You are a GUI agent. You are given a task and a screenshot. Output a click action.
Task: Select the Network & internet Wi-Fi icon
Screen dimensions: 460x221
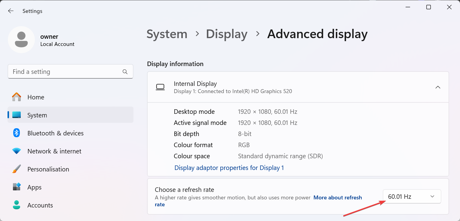17,151
